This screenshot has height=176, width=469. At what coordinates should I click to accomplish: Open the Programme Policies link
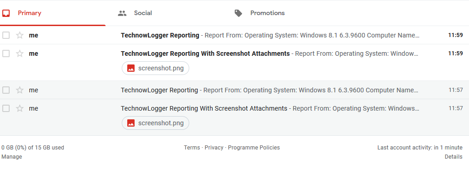click(254, 147)
